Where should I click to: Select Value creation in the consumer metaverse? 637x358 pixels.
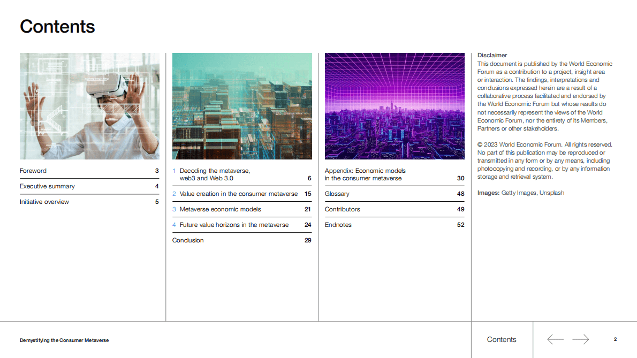238,194
